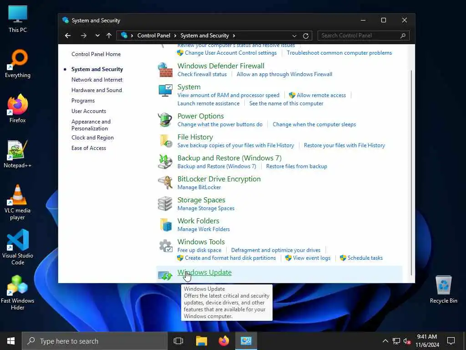Open the Firefox desktop shortcut

18,108
